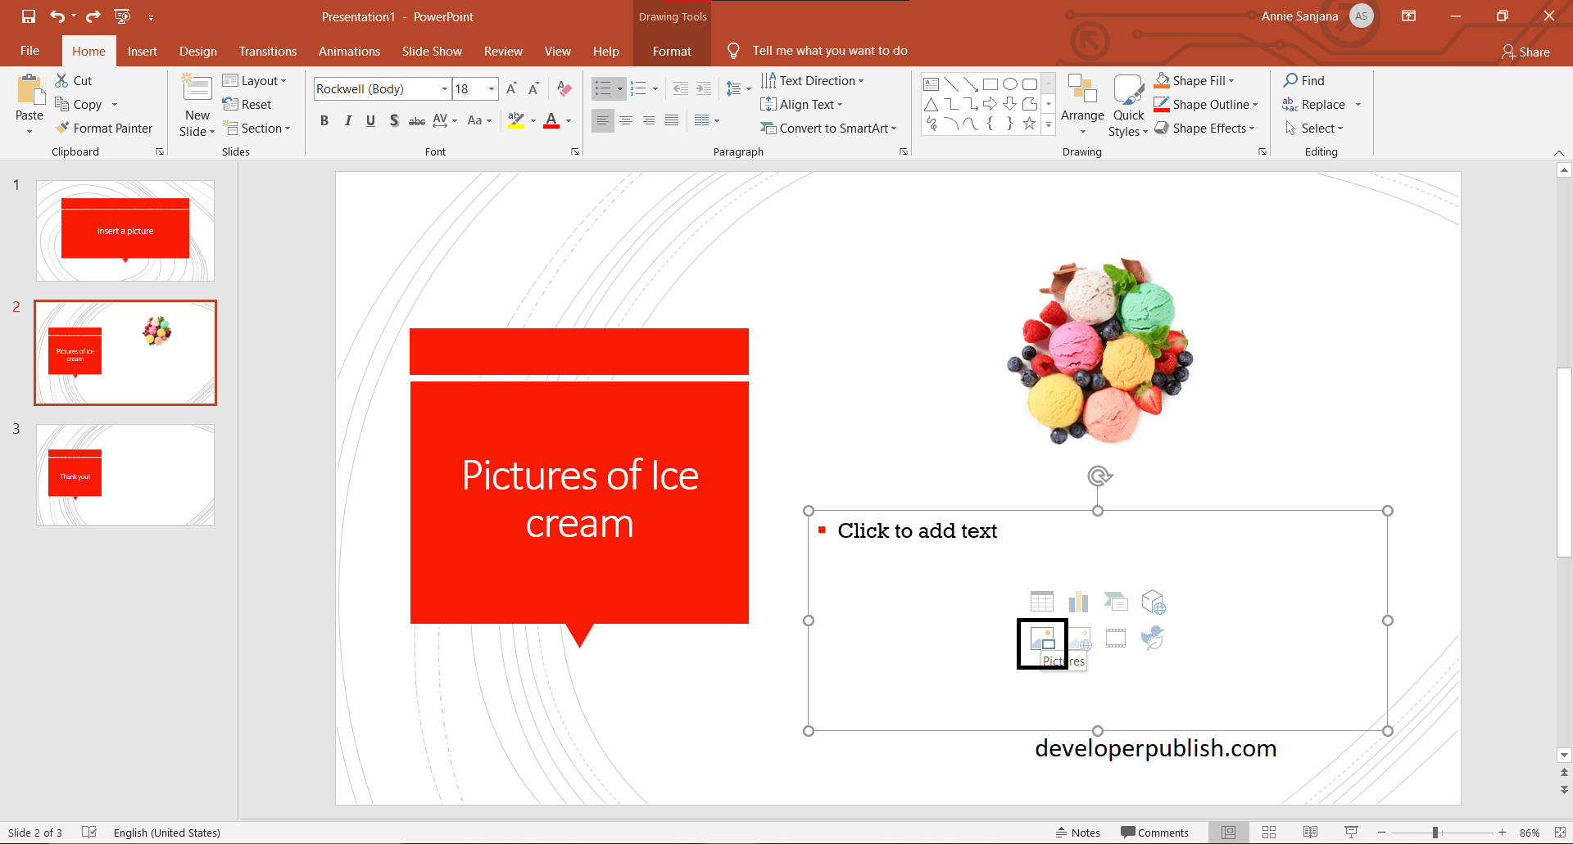1573x844 pixels.
Task: Switch to Slide Sorter view
Action: pos(1268,832)
